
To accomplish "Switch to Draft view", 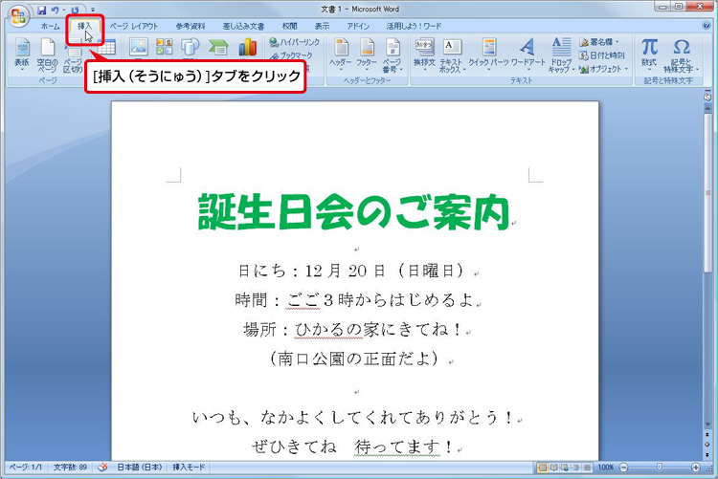I will pyautogui.click(x=587, y=468).
